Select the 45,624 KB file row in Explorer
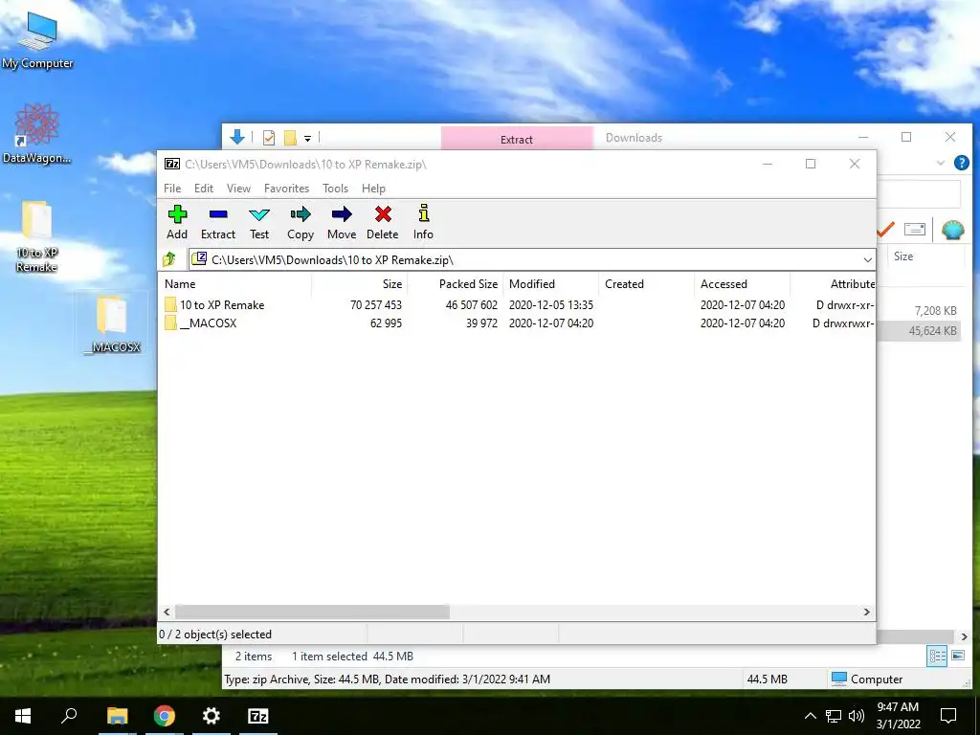 point(919,330)
